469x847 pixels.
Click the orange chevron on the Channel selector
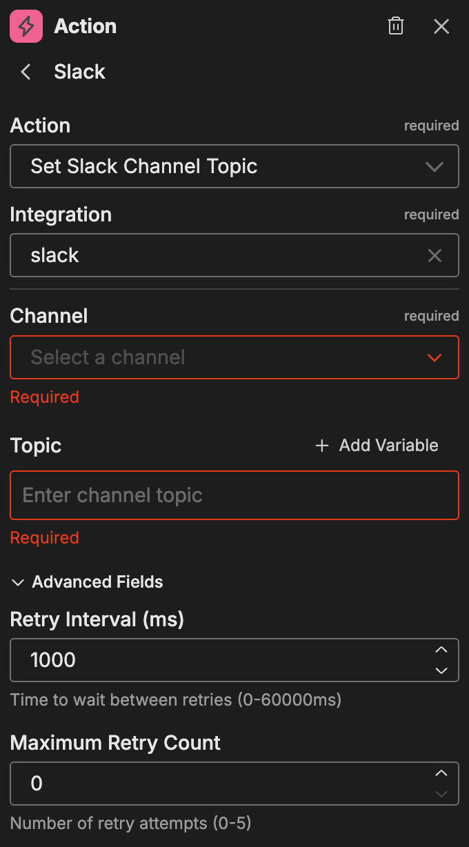point(434,357)
